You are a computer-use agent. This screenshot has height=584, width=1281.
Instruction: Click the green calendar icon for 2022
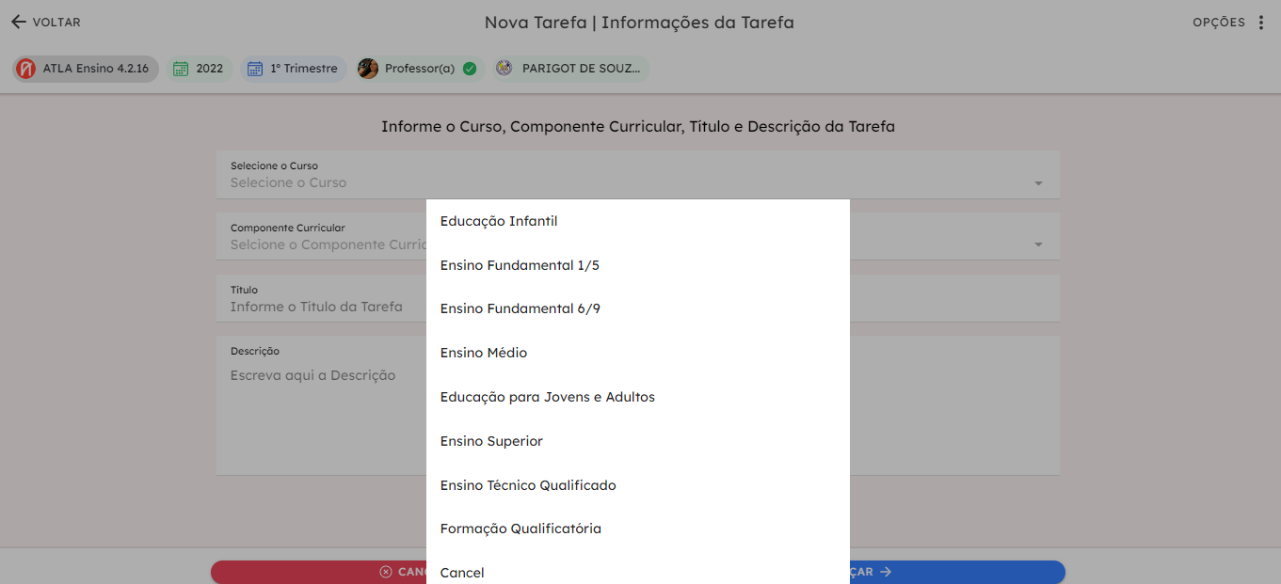tap(181, 69)
